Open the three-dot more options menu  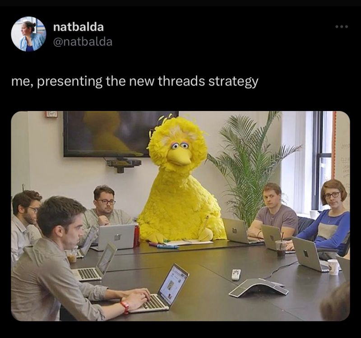pos(342,27)
